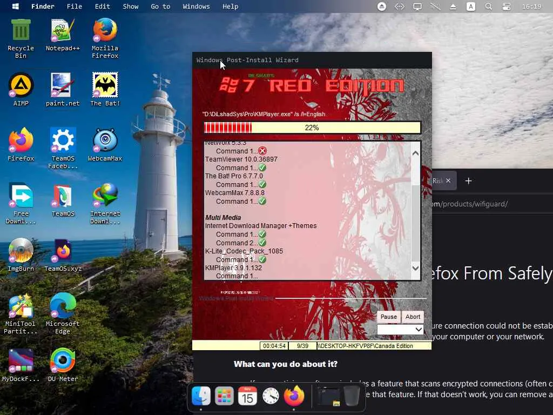The image size is (553, 415).
Task: Open the Microsoft Edge desktop shortcut
Action: pos(63,314)
